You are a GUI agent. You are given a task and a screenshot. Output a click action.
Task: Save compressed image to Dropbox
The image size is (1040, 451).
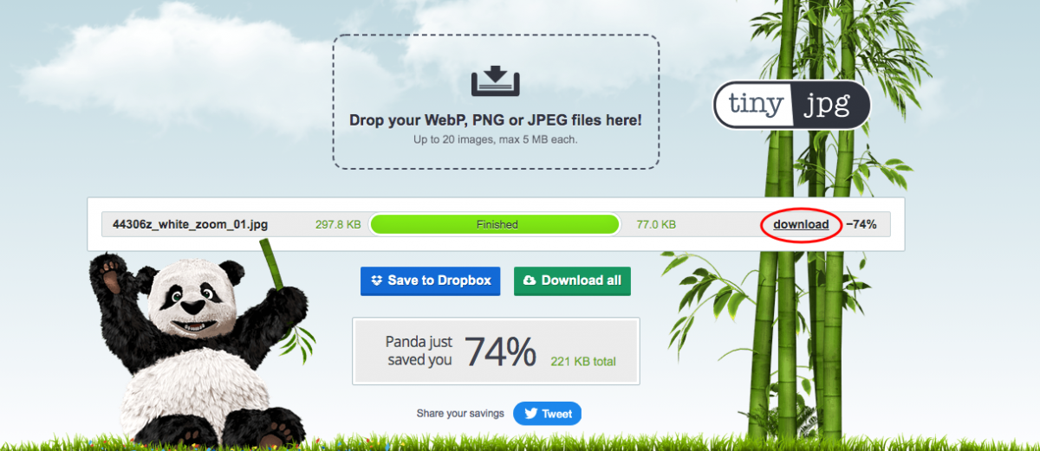point(430,280)
